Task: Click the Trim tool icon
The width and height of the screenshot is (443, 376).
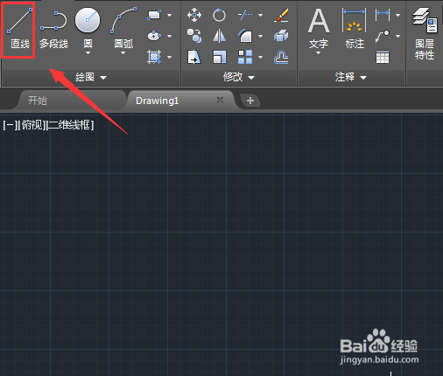Action: coord(244,15)
